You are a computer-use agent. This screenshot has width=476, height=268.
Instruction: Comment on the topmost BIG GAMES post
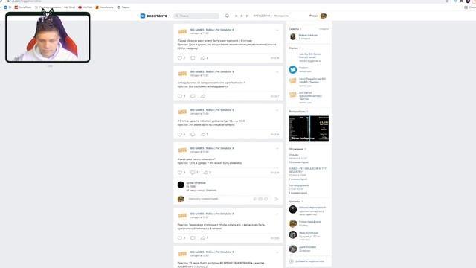(193, 58)
